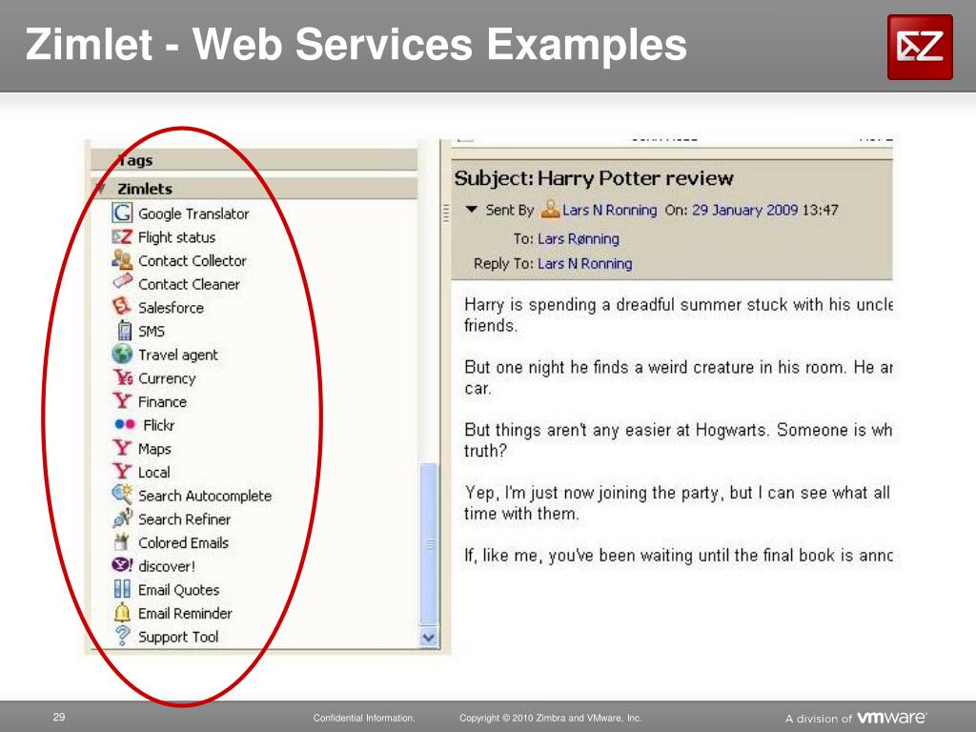This screenshot has height=732, width=976.
Task: Open the Currency zimlet label
Action: (x=167, y=378)
